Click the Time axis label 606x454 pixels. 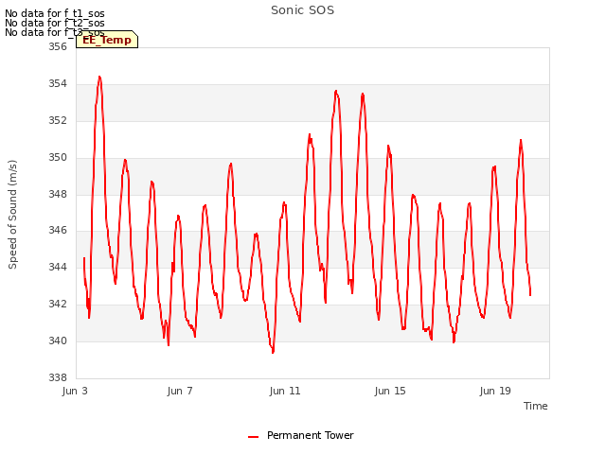[535, 406]
